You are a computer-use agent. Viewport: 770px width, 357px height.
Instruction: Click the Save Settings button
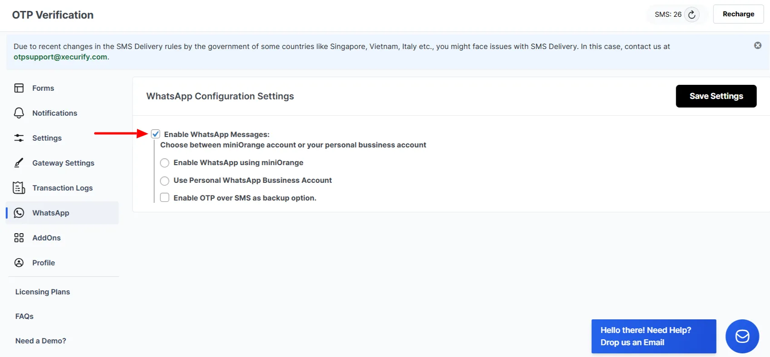pos(716,96)
